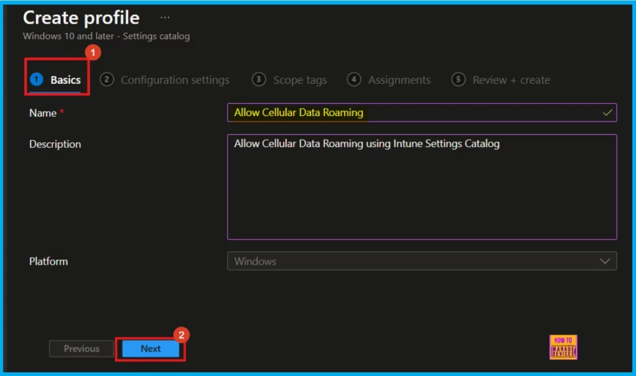Click into the Description text area
Viewport: 636px width, 376px height.
(x=422, y=187)
